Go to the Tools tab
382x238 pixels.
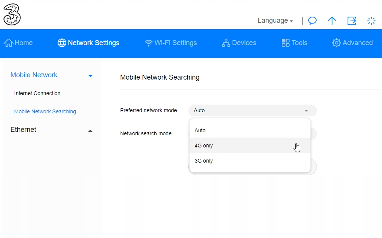point(295,43)
